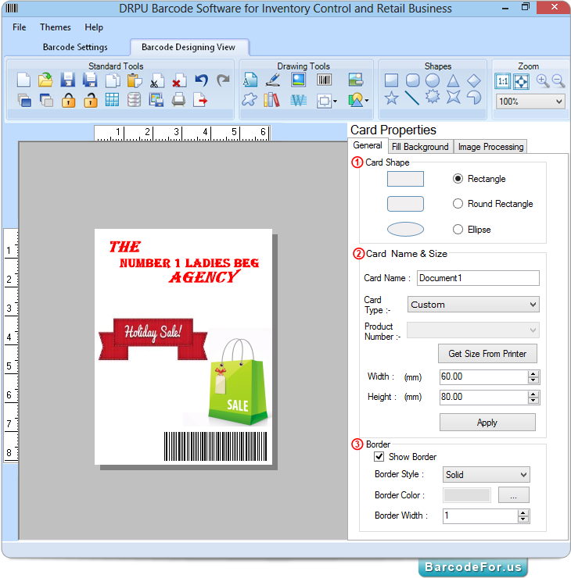Open the database batch processing icon
Screen dimensions: 571x578
click(x=134, y=100)
